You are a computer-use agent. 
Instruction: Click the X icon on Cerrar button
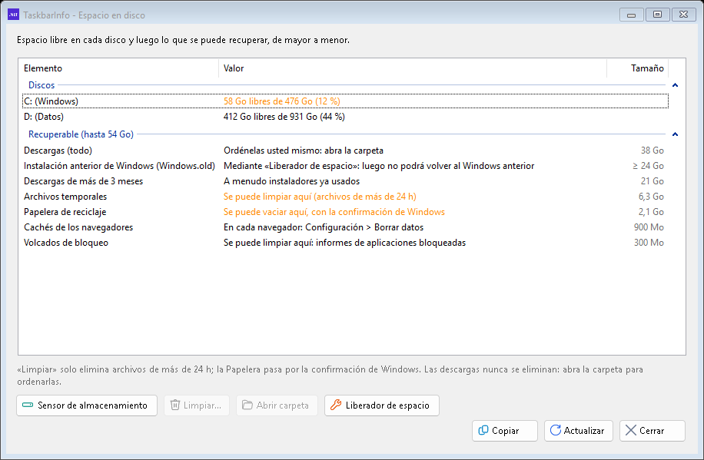631,430
